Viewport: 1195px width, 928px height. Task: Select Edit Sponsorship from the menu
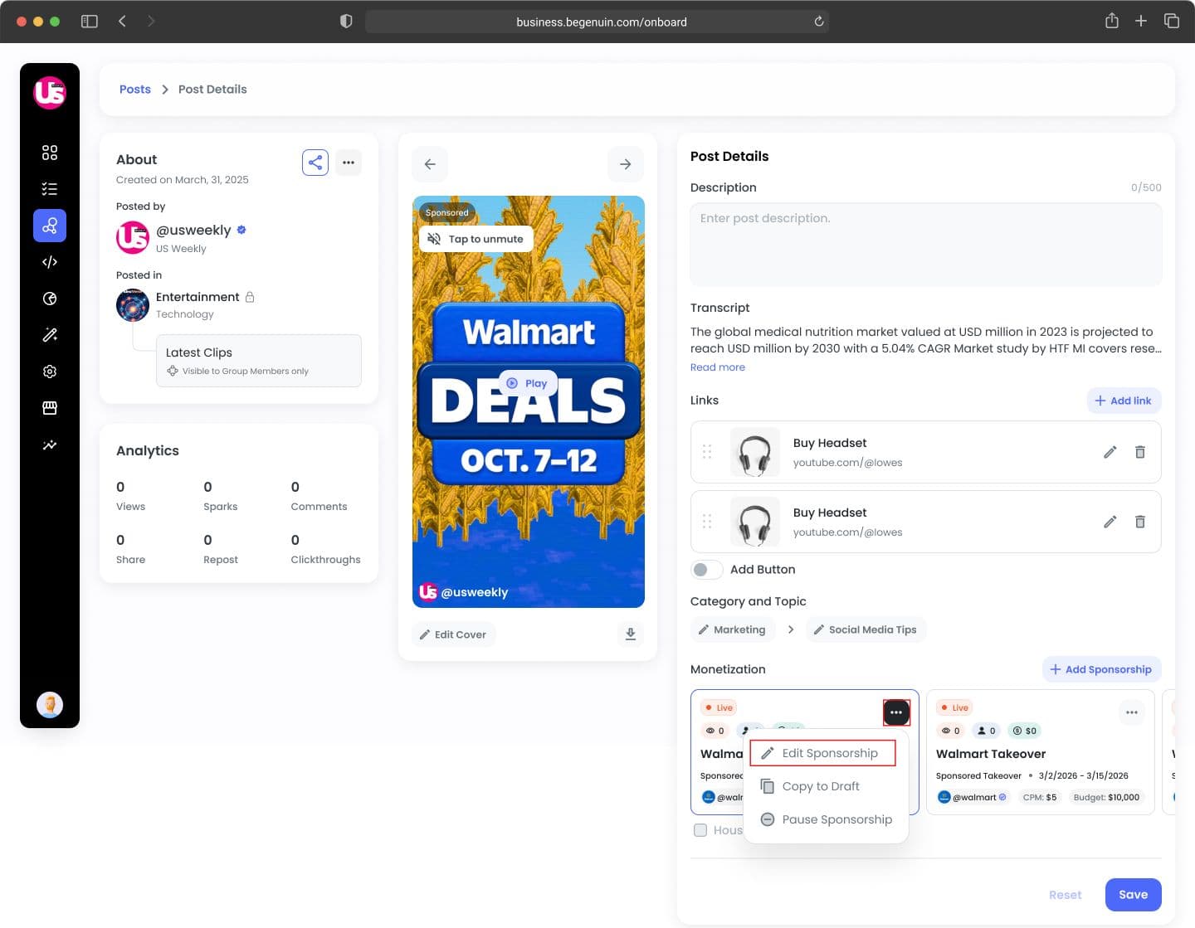click(x=822, y=753)
